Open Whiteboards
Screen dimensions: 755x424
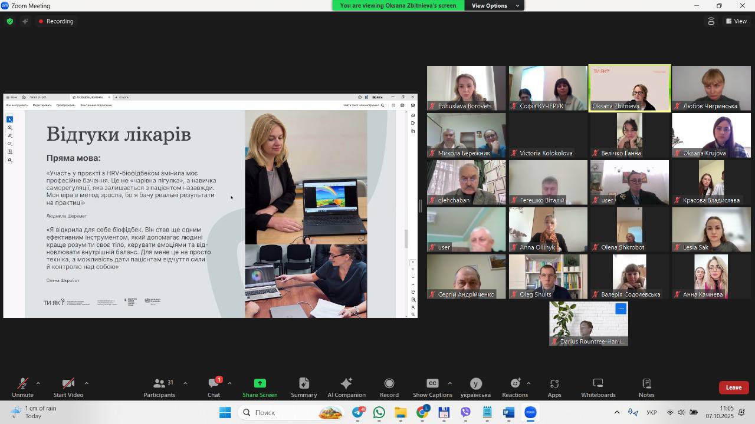(598, 387)
